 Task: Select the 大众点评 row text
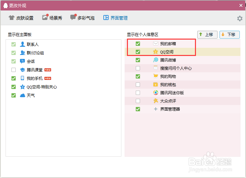[x=168, y=101]
